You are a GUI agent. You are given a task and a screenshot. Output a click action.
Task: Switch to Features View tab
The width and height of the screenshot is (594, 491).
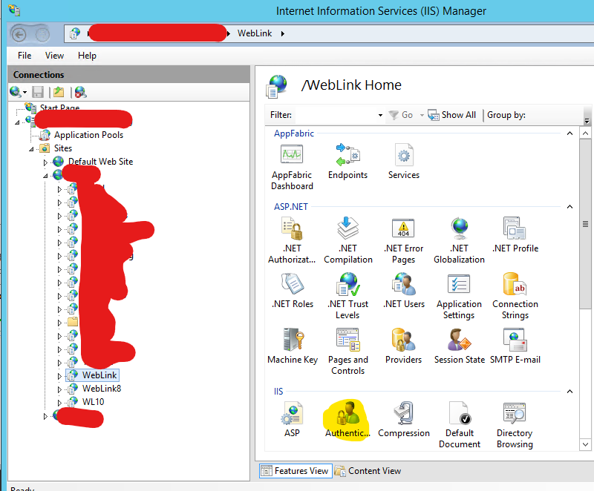(x=296, y=471)
